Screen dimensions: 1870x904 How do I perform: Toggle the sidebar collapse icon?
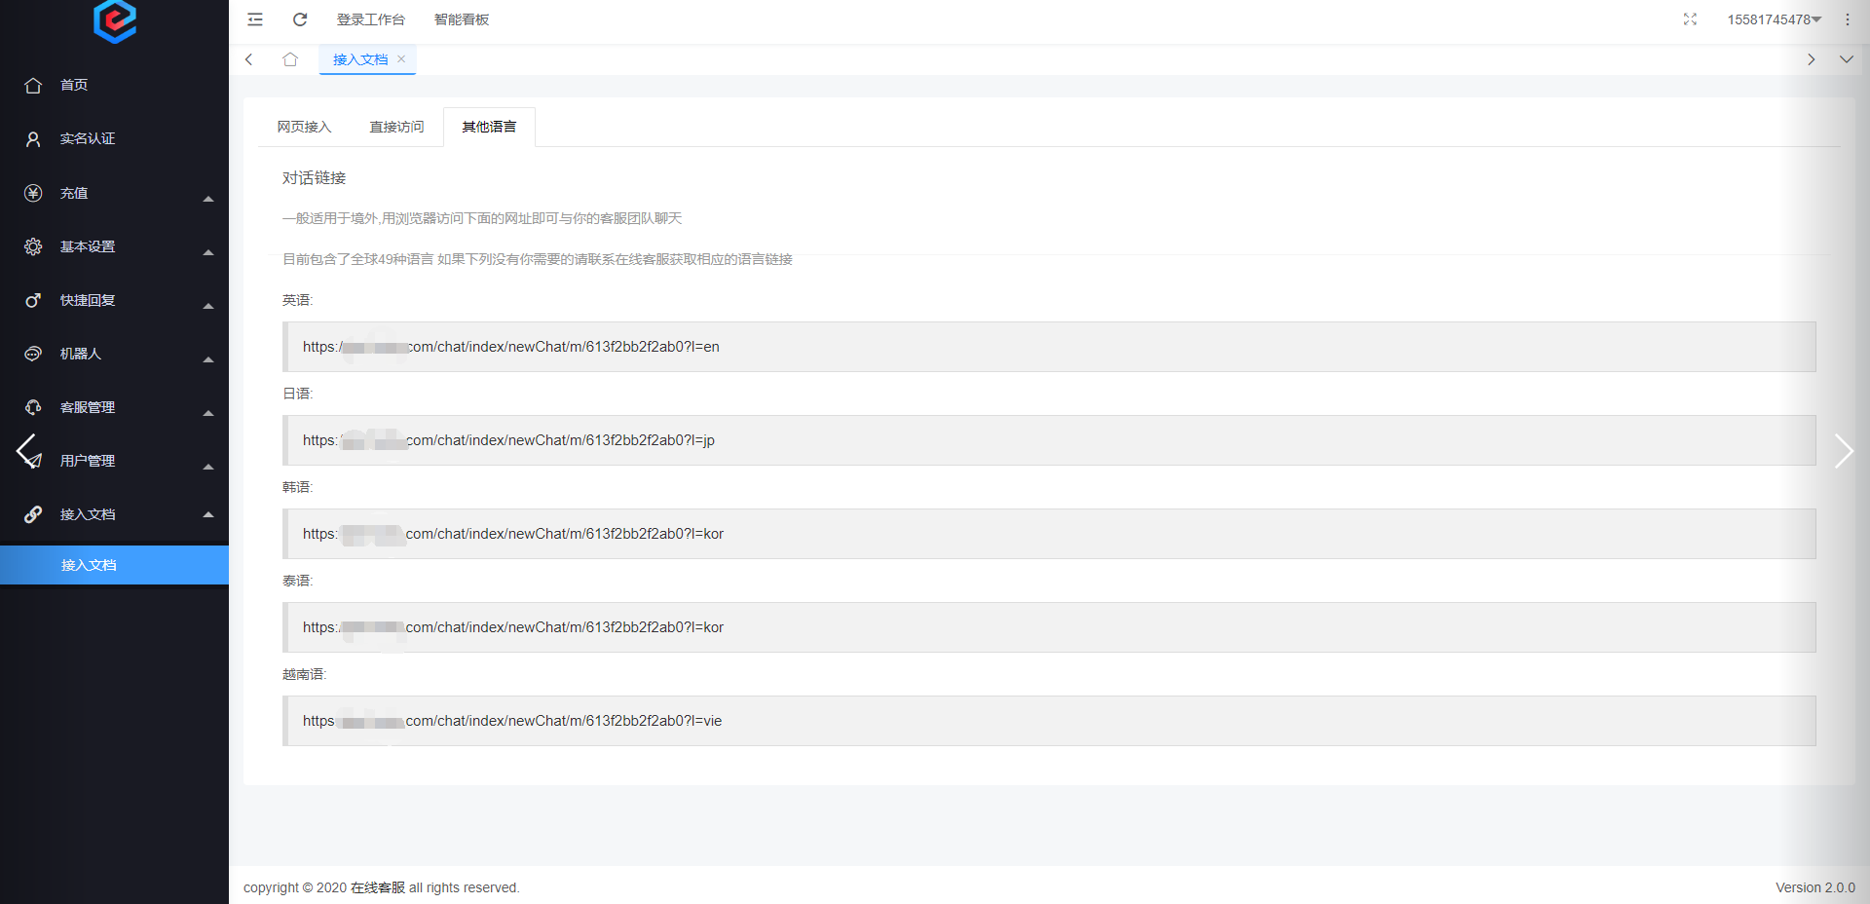255,19
